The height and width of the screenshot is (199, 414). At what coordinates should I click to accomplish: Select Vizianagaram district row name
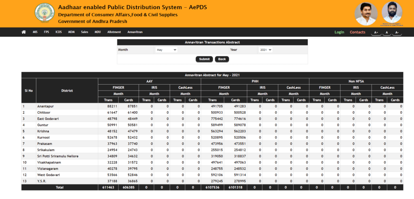coord(48,168)
